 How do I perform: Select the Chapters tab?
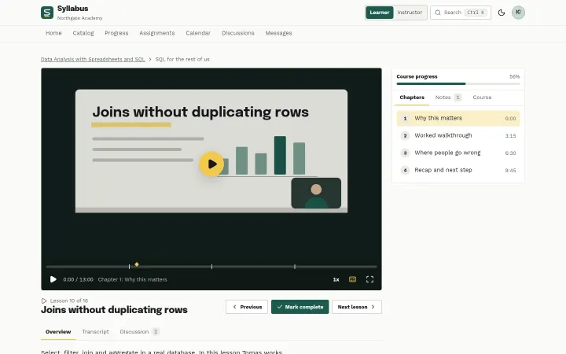click(412, 98)
